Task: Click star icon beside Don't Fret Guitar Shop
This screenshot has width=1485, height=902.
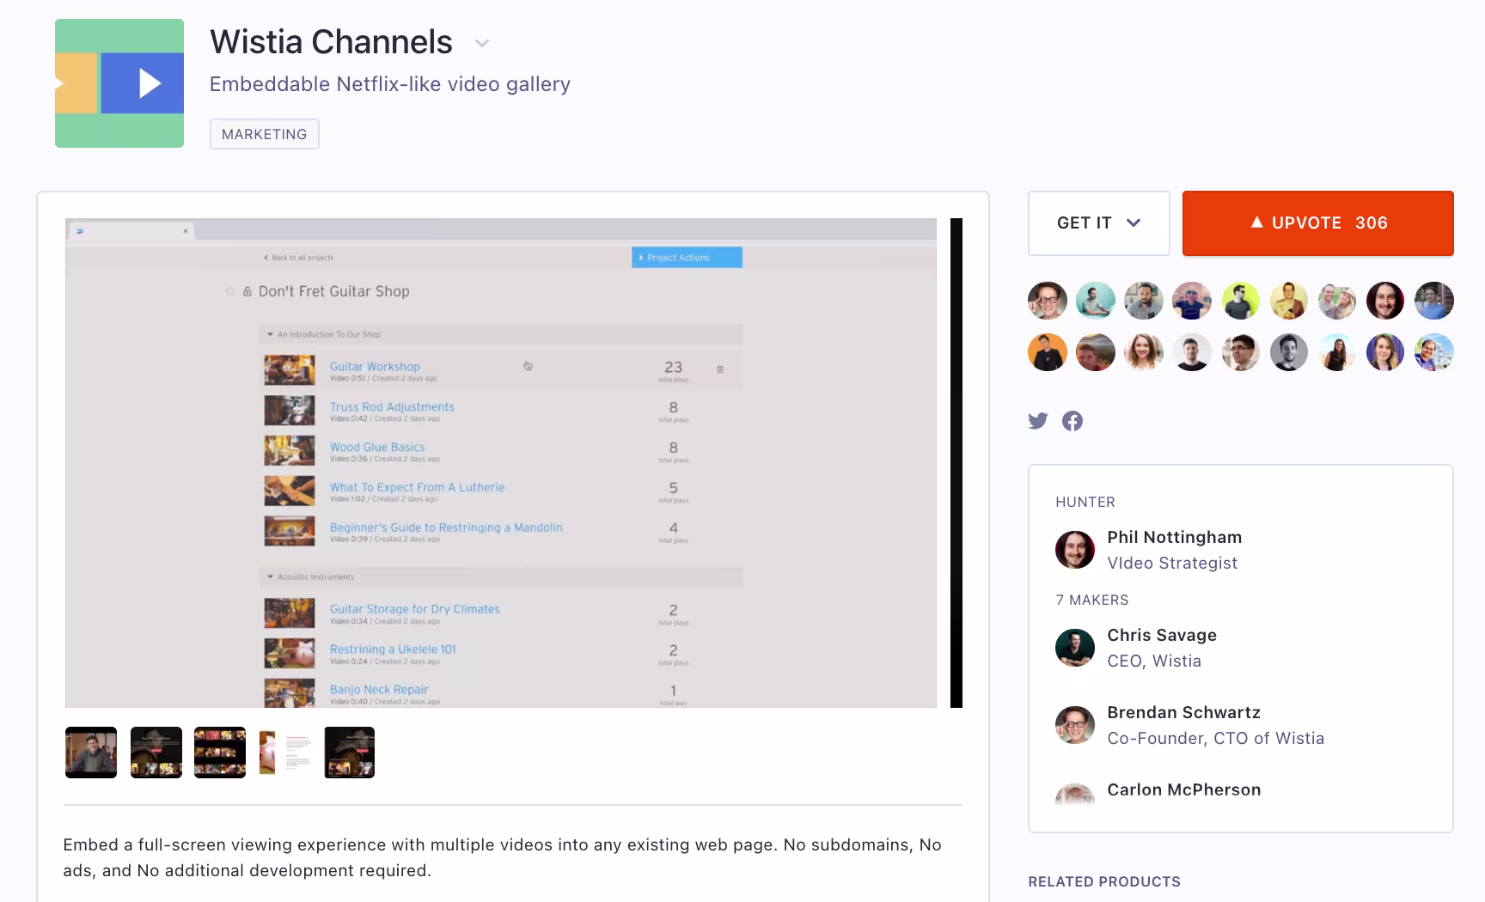Action: coord(230,291)
